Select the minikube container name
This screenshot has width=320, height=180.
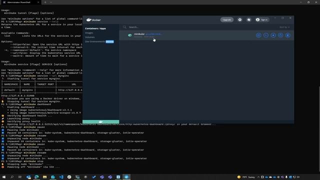click(139, 34)
